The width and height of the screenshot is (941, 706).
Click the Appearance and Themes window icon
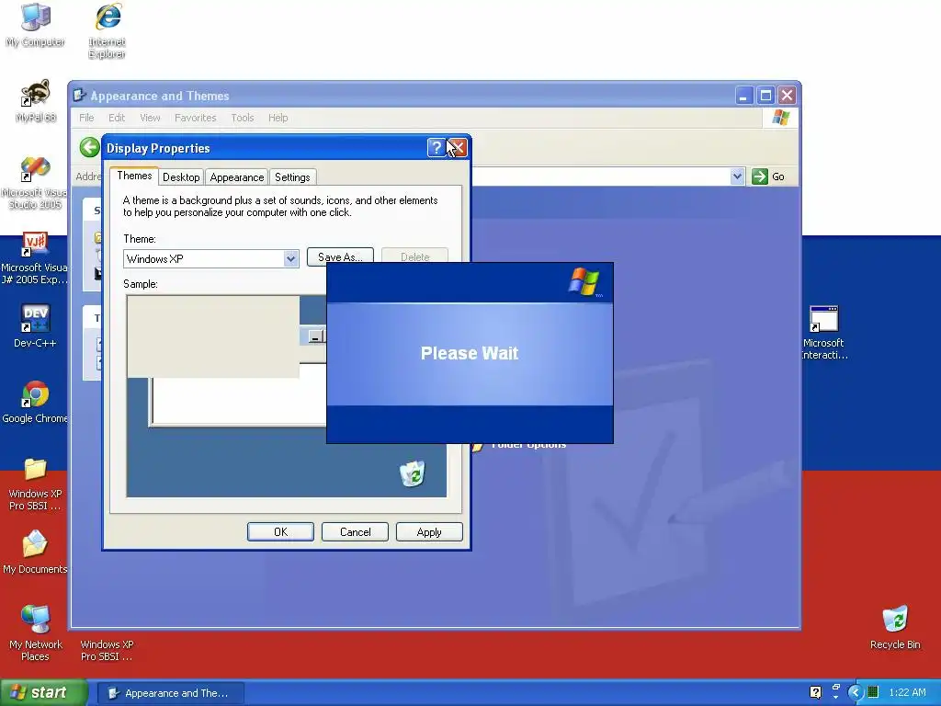tap(79, 95)
